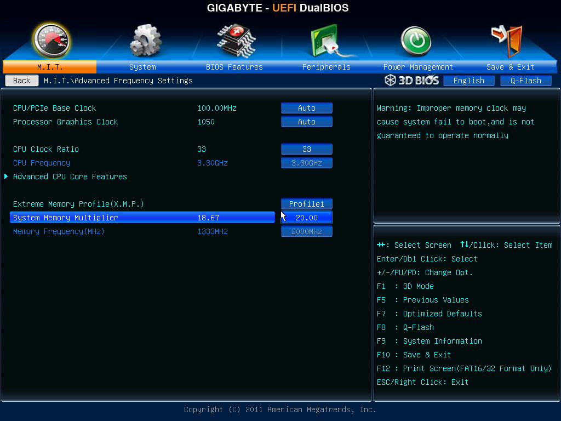Select Extreme Memory Profile(X.M.P.) label
This screenshot has width=561, height=421.
78,204
